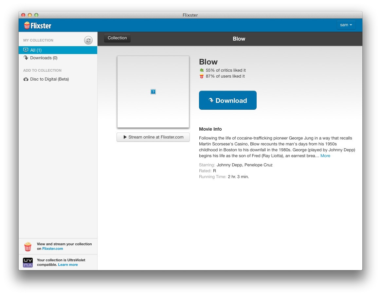
Task: Open the Flixster.com link in sidebar
Action: (x=52, y=249)
